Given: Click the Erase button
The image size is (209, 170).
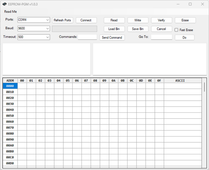Looking at the screenshot, I should tap(185, 20).
